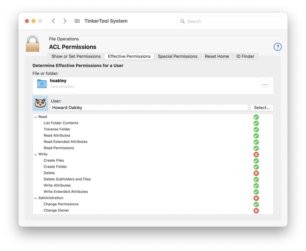
Task: Click the back navigation arrow
Action: click(x=53, y=21)
